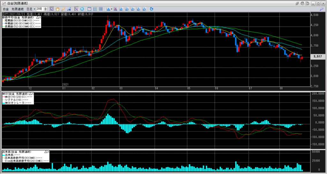The width and height of the screenshot is (327, 174).
Task: Click the シグナル(10) legend entry
Action: [x=15, y=100]
